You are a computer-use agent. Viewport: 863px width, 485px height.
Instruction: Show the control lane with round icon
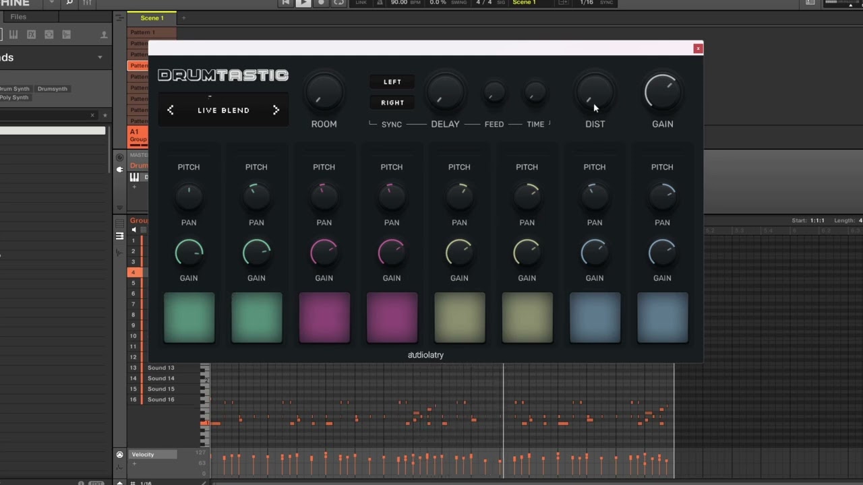119,455
